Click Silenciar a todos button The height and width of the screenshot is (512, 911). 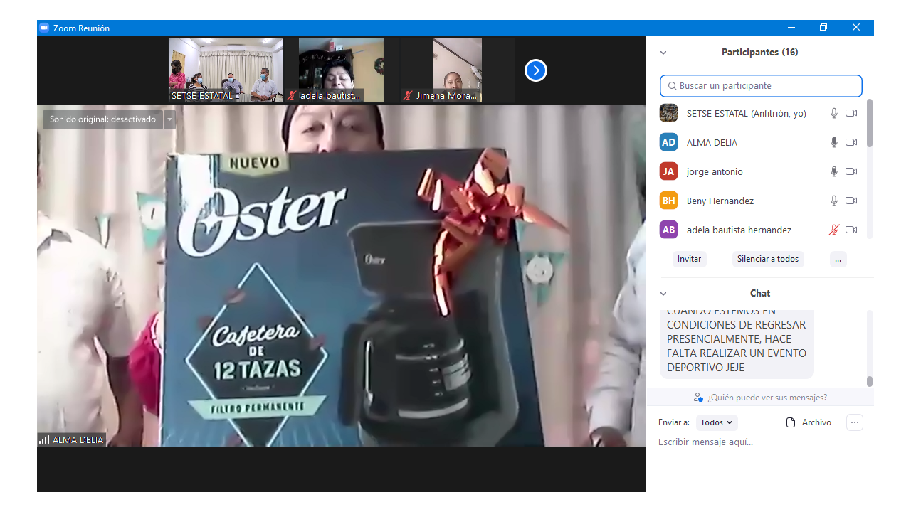(768, 259)
